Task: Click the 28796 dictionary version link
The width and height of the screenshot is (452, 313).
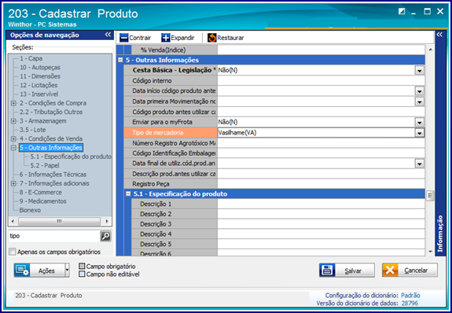Action: 410,304
